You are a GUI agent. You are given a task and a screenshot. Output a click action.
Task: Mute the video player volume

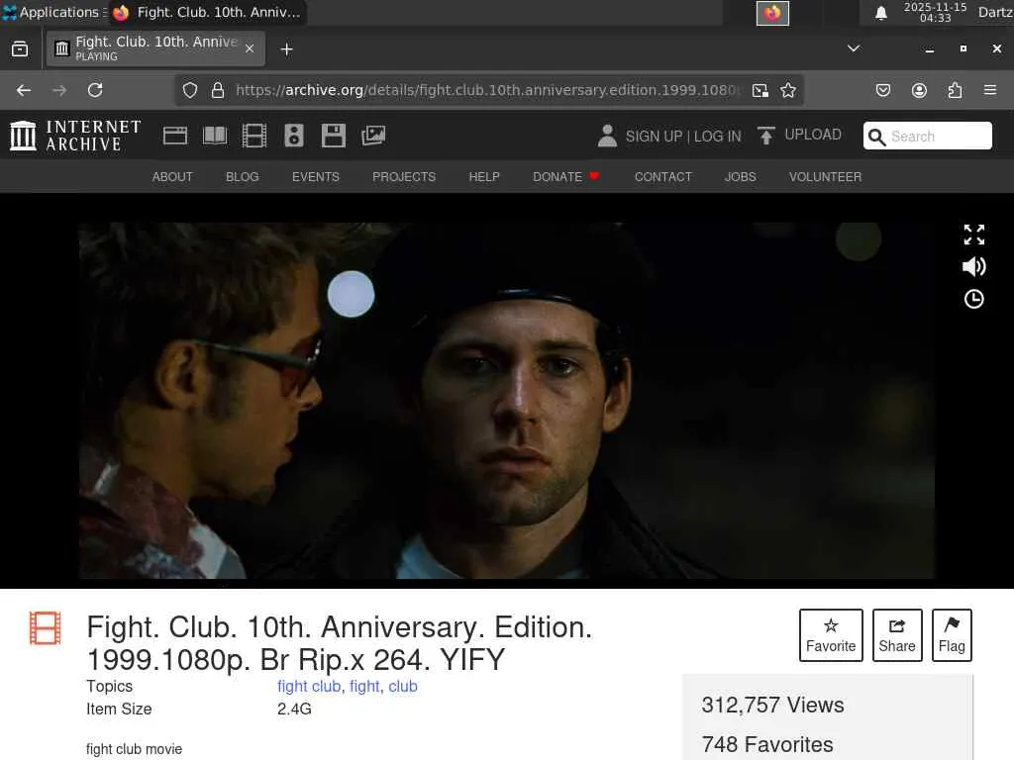(974, 266)
